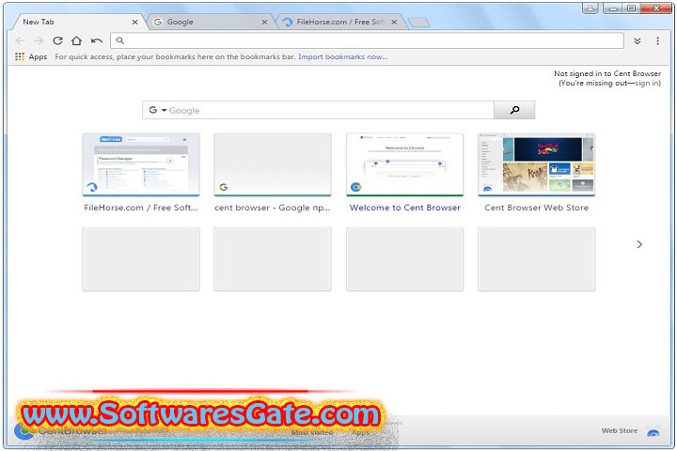Click the undo closed tab arrow icon

pos(96,41)
